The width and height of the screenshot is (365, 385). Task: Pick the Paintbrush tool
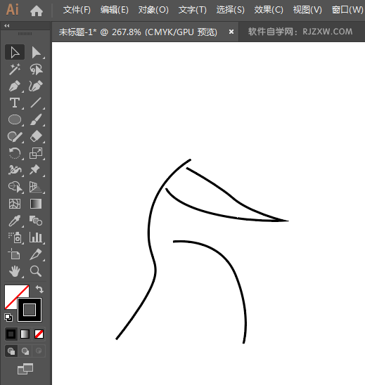point(36,119)
